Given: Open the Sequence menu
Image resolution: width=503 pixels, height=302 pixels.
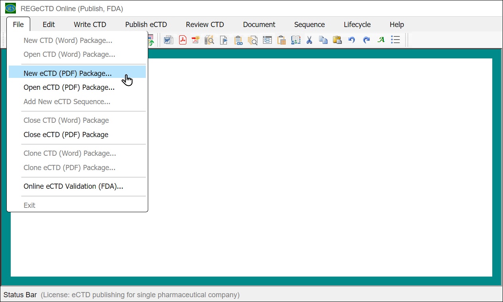Looking at the screenshot, I should (x=310, y=24).
